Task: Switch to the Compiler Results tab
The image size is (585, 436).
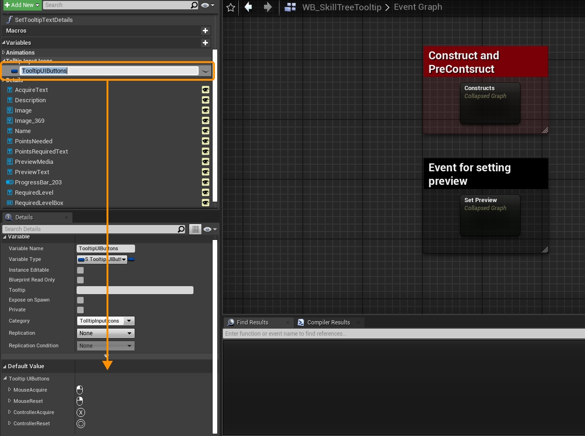Action: pos(328,322)
